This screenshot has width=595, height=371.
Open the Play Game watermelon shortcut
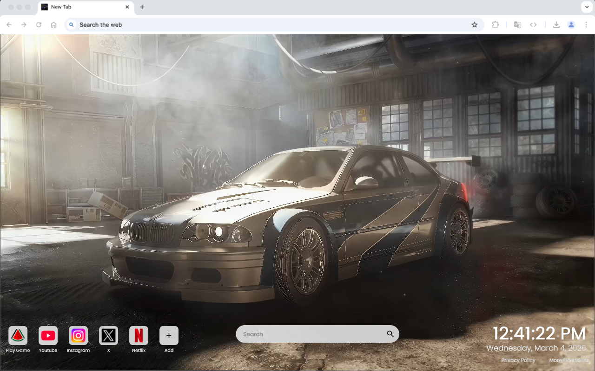(18, 336)
